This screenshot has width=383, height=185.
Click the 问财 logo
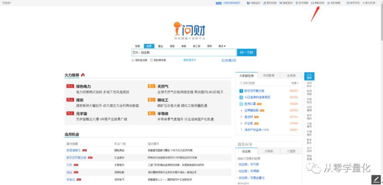(189, 29)
